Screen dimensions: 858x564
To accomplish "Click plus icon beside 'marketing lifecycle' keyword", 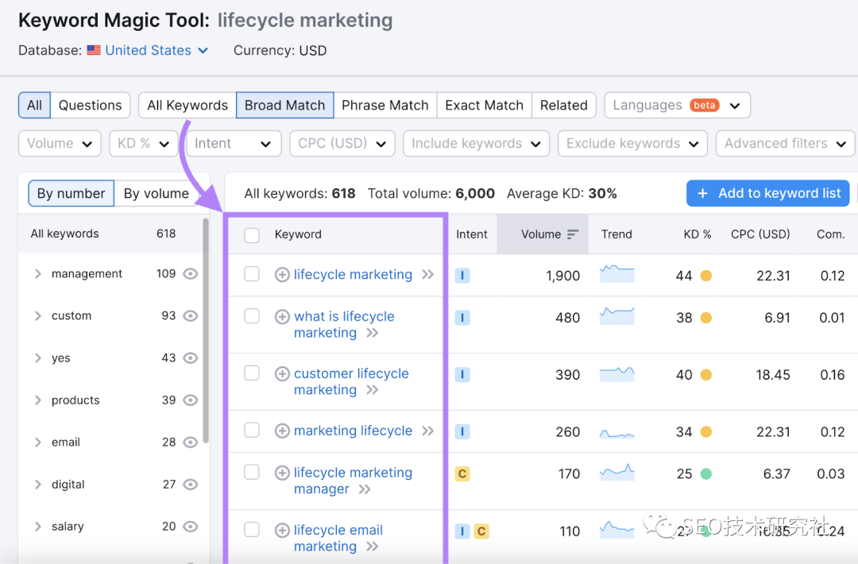I will point(282,431).
